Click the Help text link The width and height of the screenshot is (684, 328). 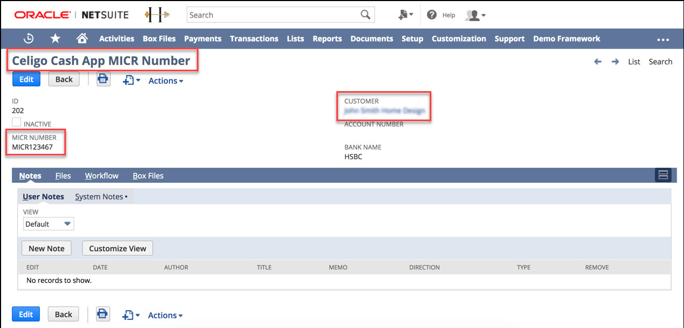coord(448,16)
